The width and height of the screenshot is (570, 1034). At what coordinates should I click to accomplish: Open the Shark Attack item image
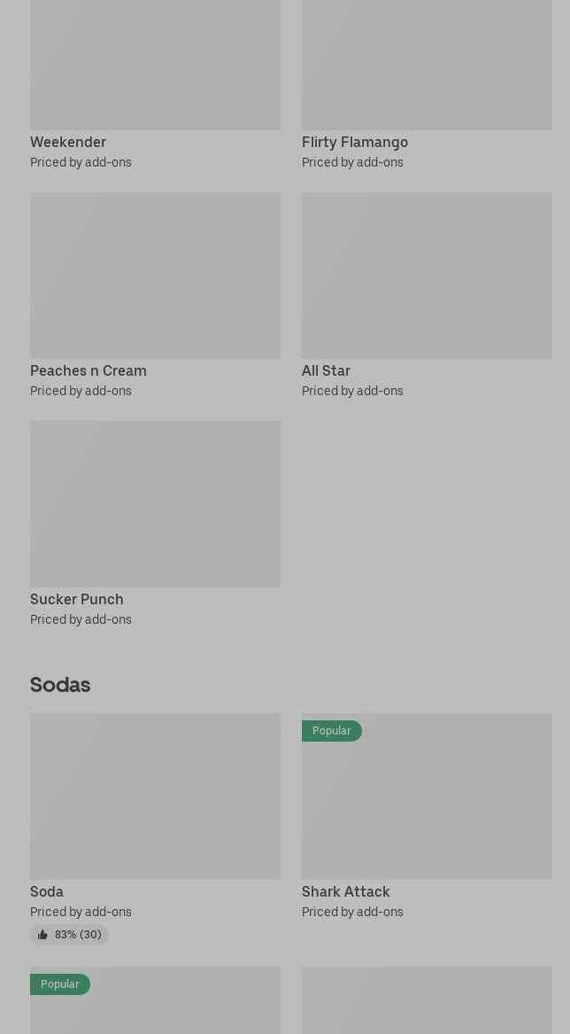click(427, 806)
